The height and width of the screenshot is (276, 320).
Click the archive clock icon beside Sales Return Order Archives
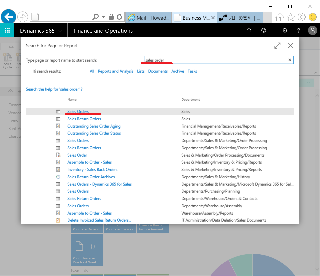coord(58,177)
